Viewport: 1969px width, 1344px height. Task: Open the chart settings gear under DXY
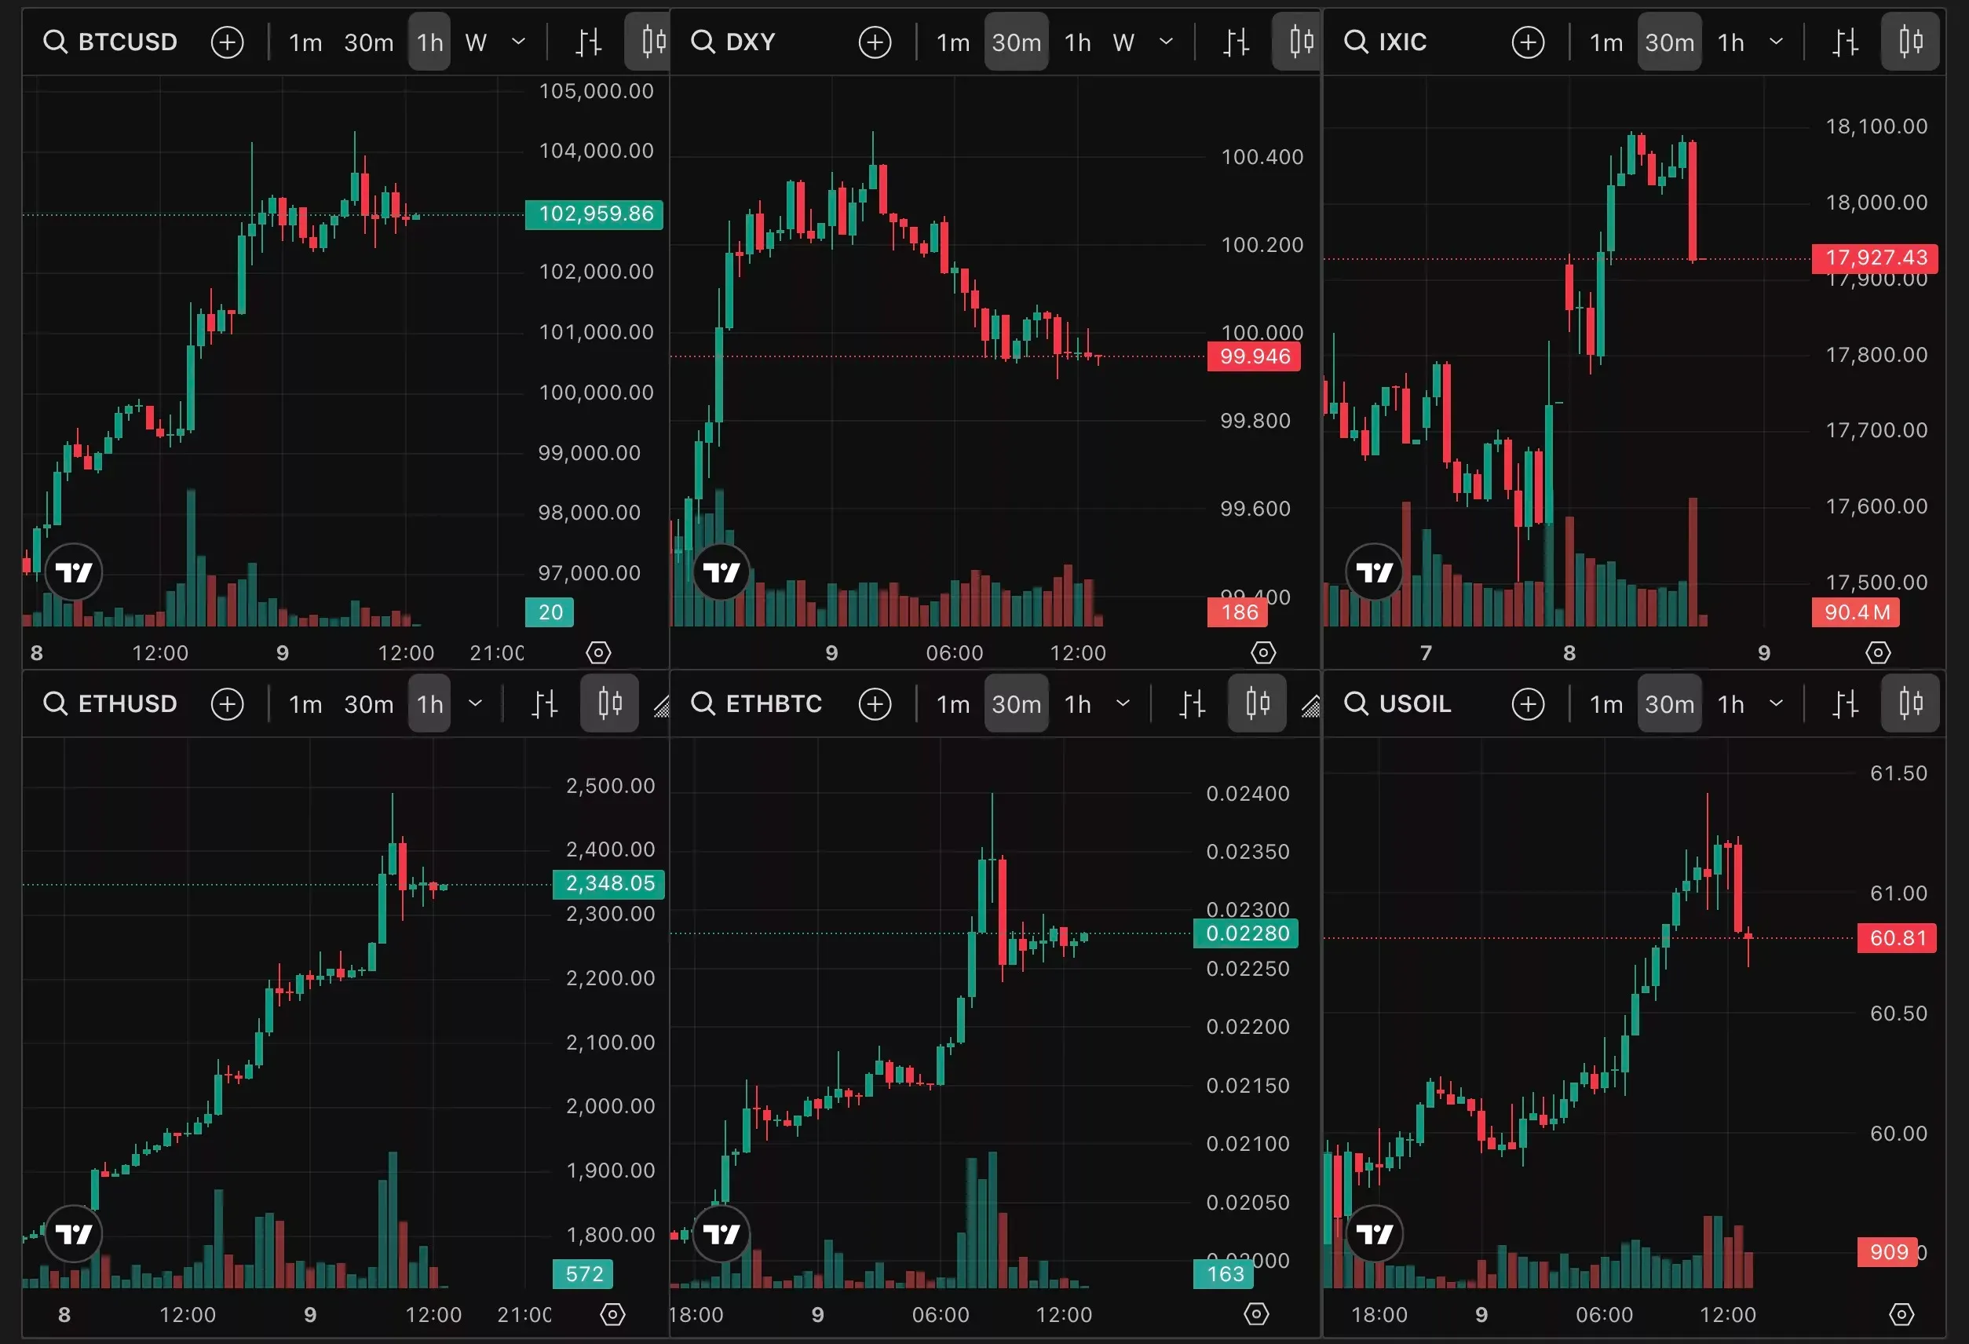pyautogui.click(x=1263, y=652)
